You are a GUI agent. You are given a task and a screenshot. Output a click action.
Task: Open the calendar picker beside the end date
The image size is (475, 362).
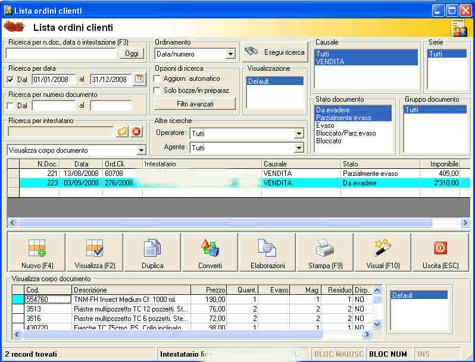coord(139,79)
